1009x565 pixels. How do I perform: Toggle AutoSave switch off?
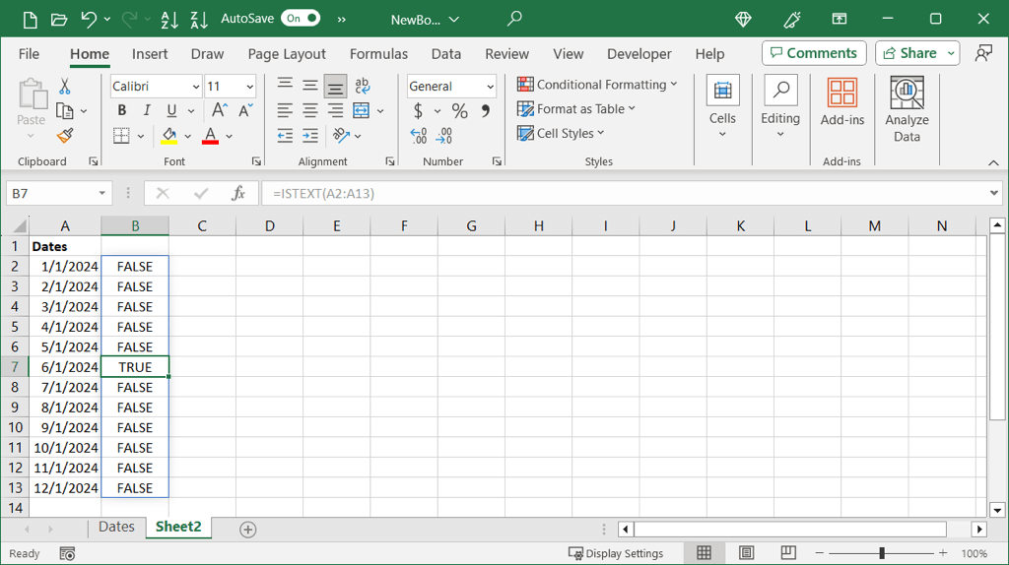point(300,19)
